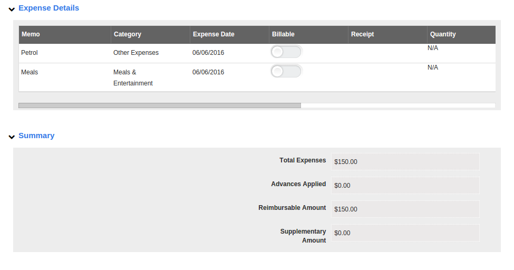
Task: Click the Category column header
Action: pos(128,34)
